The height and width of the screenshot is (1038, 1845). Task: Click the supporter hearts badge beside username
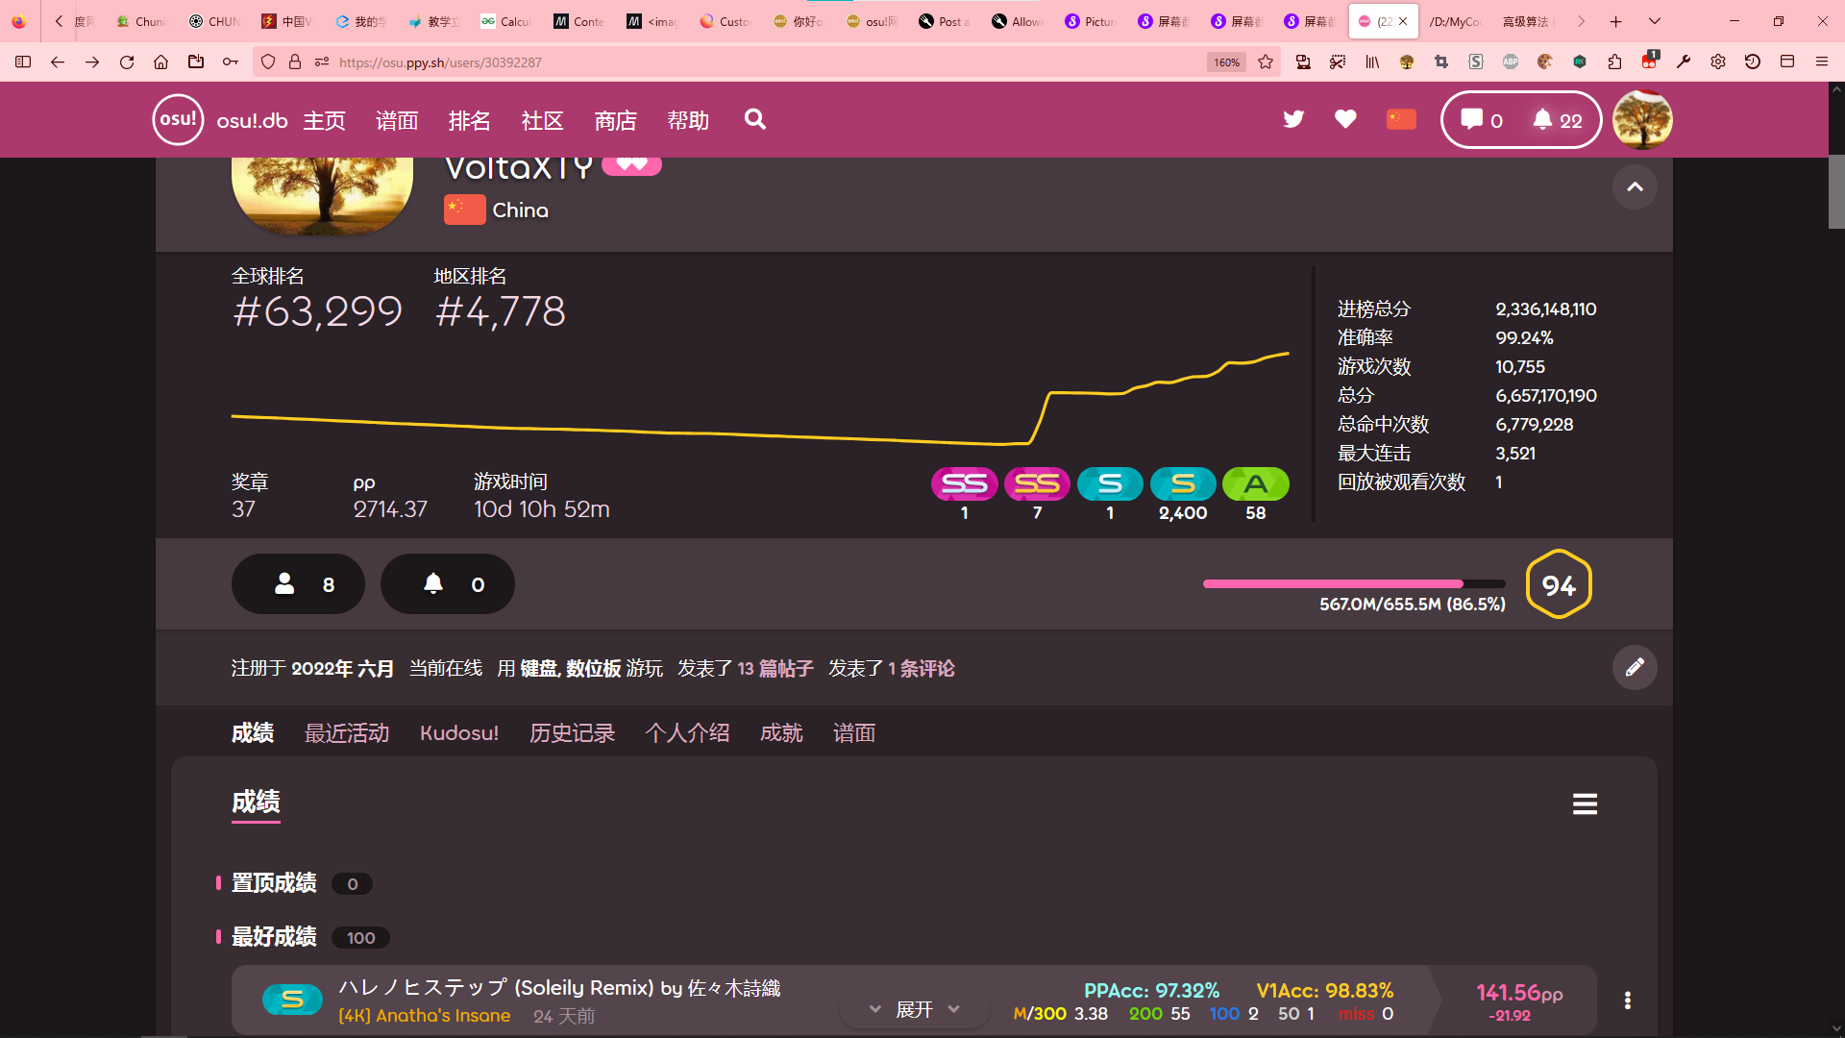tap(631, 165)
